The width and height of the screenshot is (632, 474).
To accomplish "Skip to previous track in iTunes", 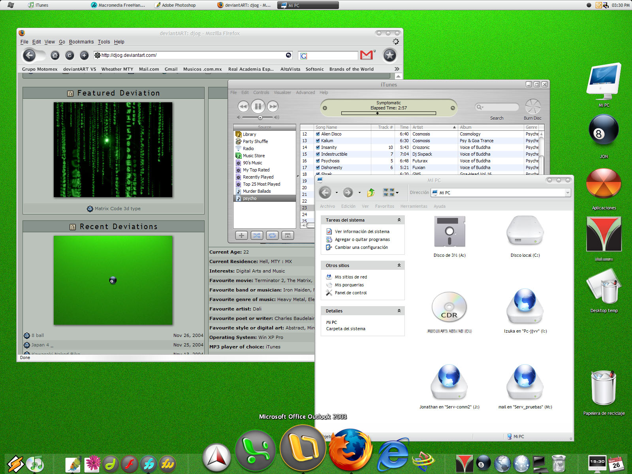I will (243, 106).
